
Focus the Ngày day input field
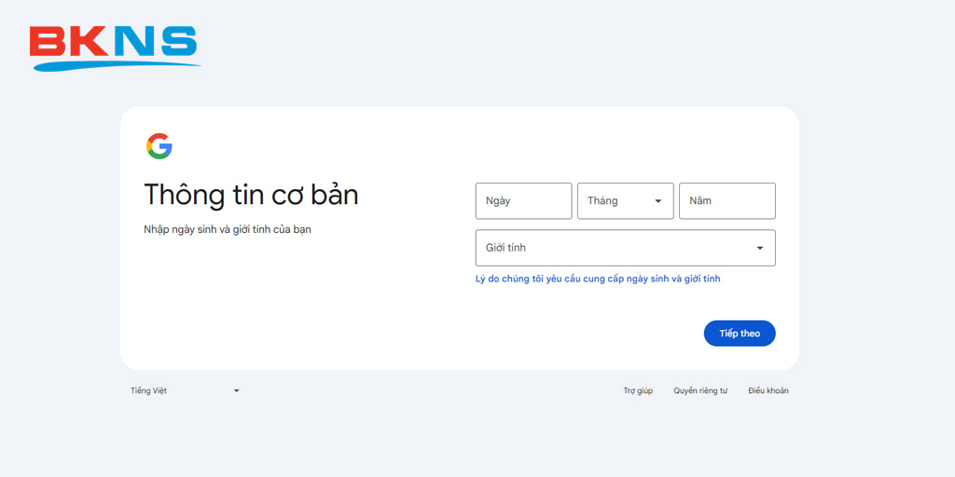tap(523, 201)
